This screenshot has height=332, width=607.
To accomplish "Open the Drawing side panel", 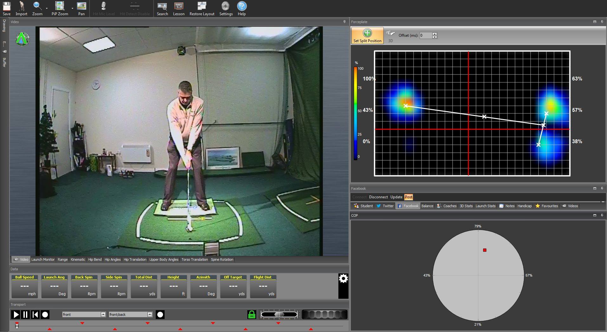I will (4, 25).
